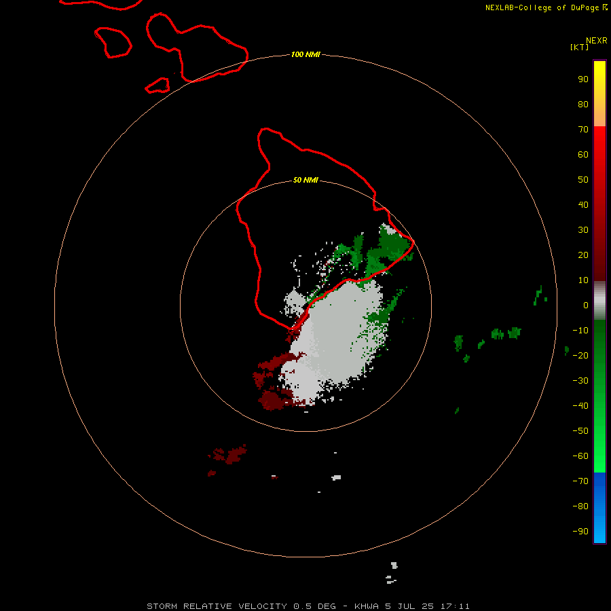Click the positive 30 scale label
Image resolution: width=611 pixels, height=611 pixels.
[x=583, y=230]
